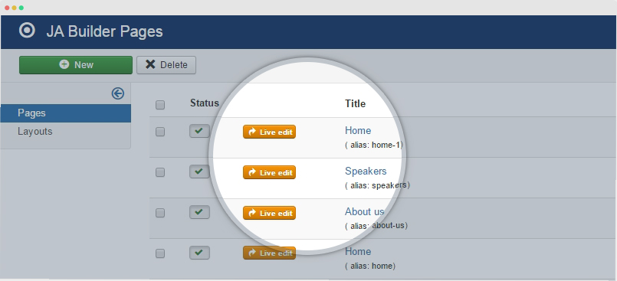
Task: Open the Layouts sidebar item
Action: click(x=66, y=131)
